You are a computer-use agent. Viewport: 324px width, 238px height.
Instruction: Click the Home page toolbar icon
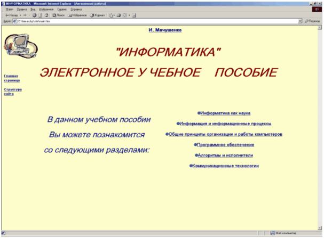(x=46, y=15)
